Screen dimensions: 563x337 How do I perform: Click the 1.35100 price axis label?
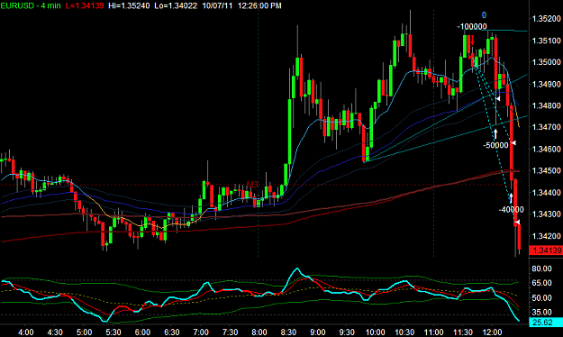coord(547,41)
